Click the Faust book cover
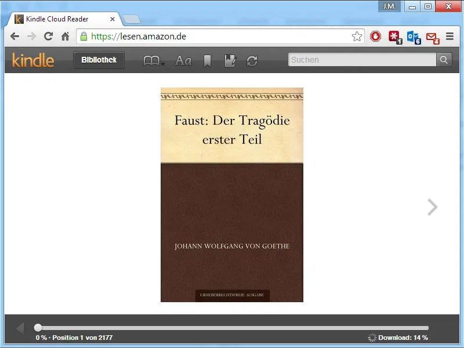The width and height of the screenshot is (464, 348). (232, 194)
